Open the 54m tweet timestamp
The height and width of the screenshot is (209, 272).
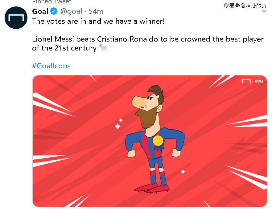point(96,11)
